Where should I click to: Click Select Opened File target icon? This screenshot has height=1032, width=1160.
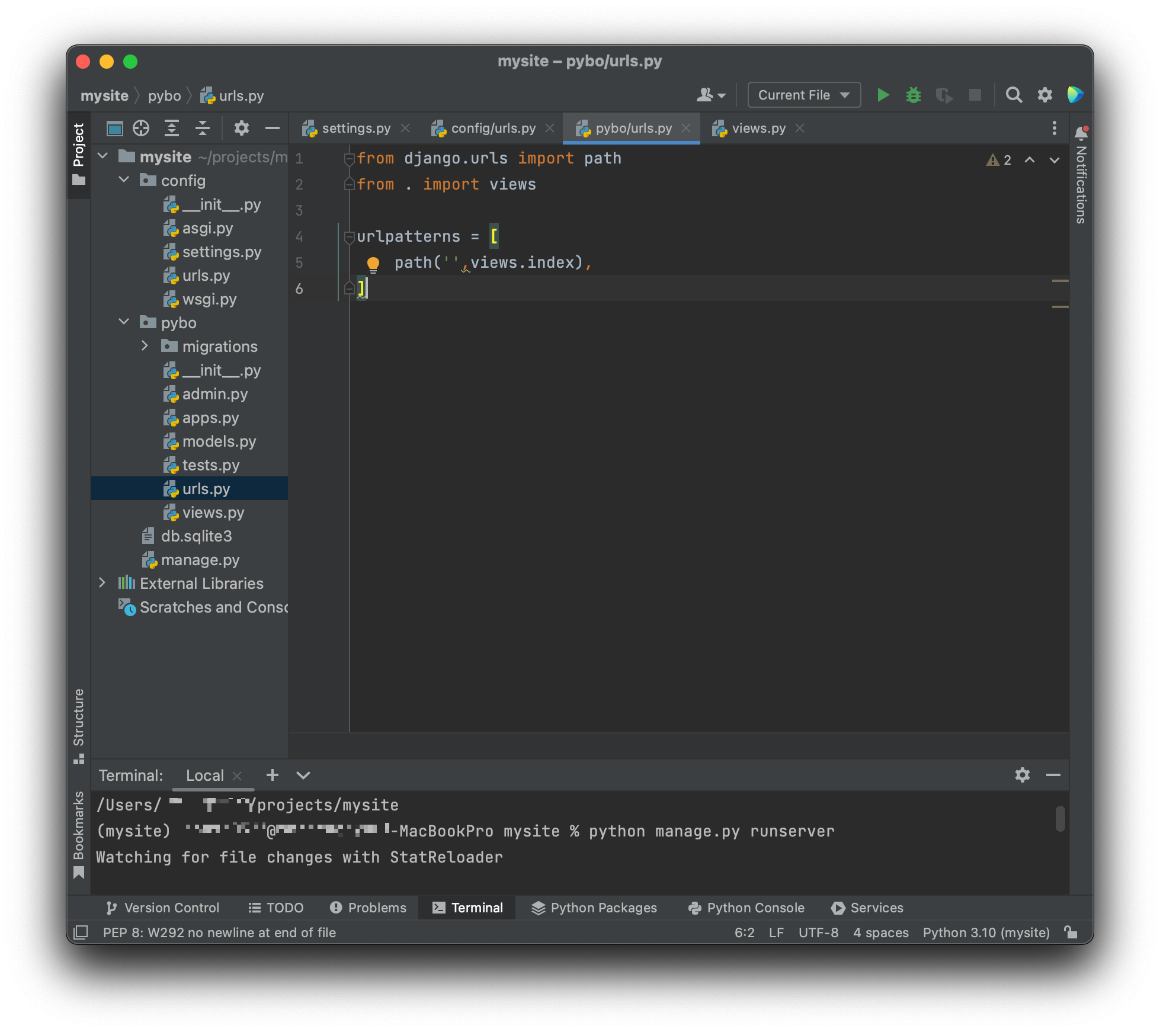(141, 128)
